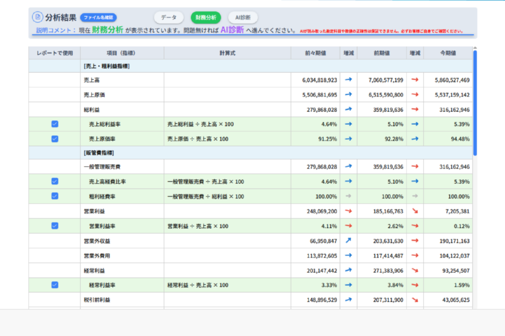Click the value 93,254,507
This screenshot has height=336, width=505.
[x=456, y=270]
